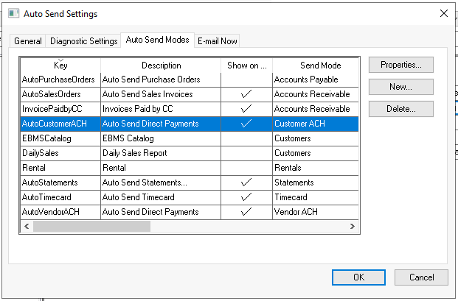Cancel the Auto Send Settings dialog
The height and width of the screenshot is (301, 458).
pos(420,277)
